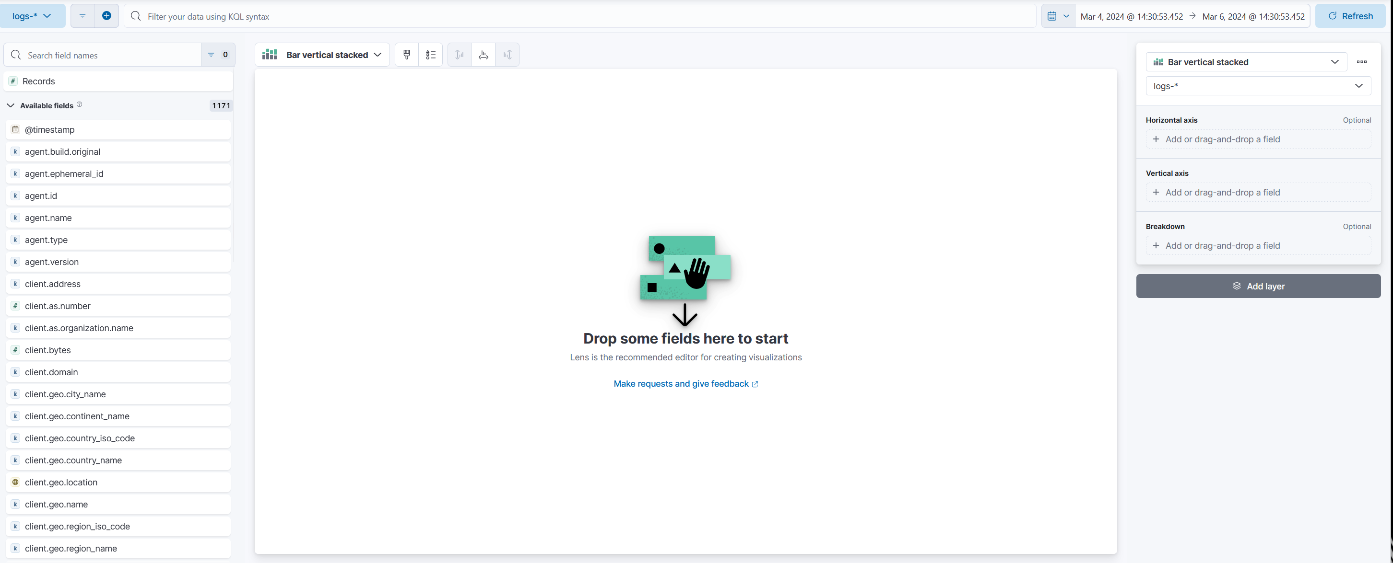Open calendar quick date menu

click(x=1058, y=16)
